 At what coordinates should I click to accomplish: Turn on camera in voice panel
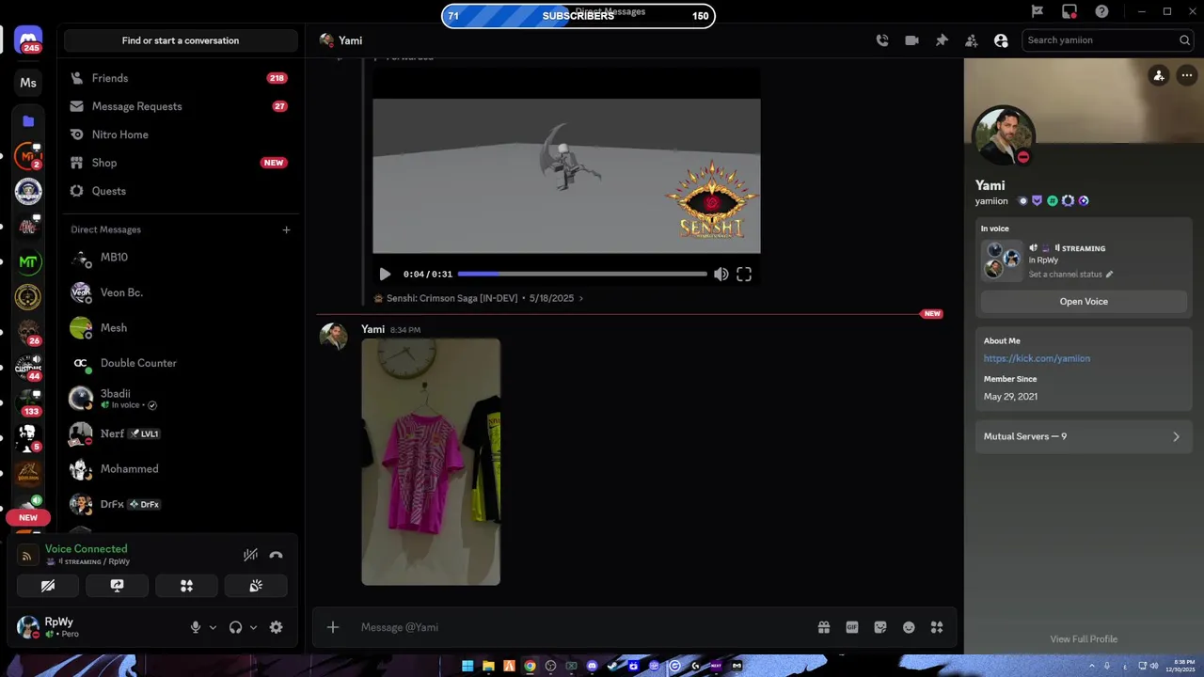(x=48, y=586)
